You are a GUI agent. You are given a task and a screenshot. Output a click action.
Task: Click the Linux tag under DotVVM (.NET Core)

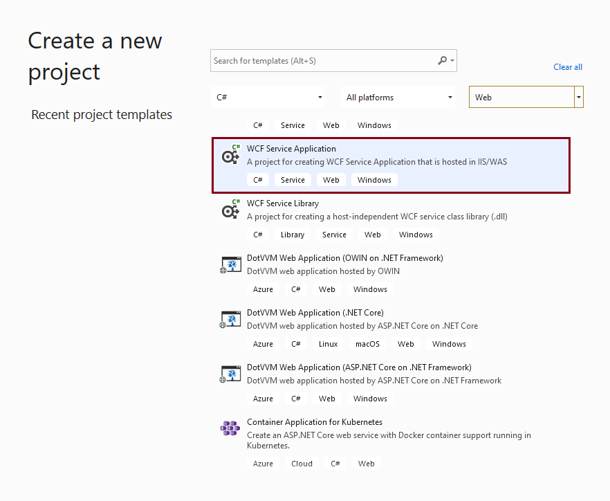click(x=328, y=343)
